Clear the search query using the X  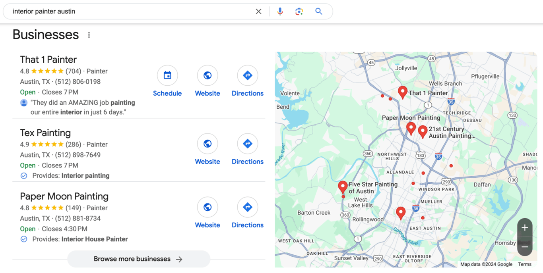(258, 11)
